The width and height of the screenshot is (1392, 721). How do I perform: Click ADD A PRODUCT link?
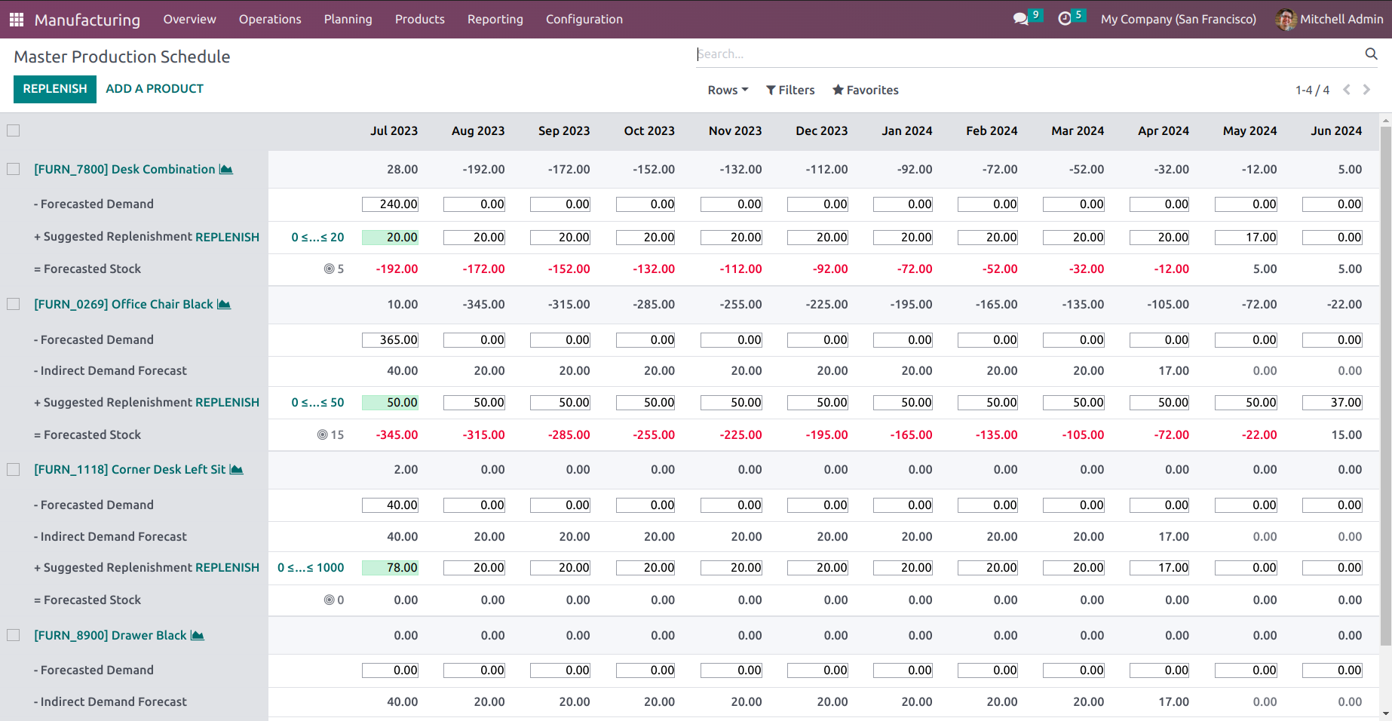coord(154,88)
